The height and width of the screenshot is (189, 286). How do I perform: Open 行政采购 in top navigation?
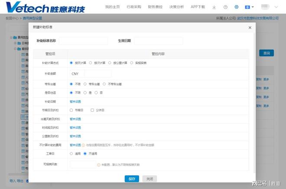(134, 7)
